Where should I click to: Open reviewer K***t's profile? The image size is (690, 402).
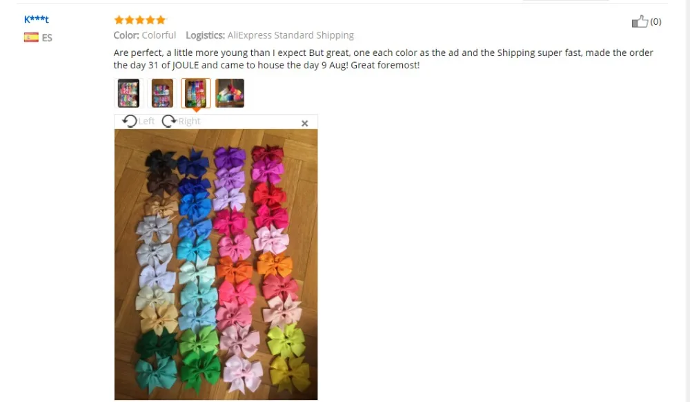point(37,19)
